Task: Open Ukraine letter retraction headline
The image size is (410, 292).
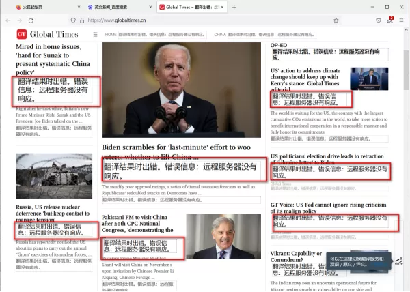Action: pos(327,159)
